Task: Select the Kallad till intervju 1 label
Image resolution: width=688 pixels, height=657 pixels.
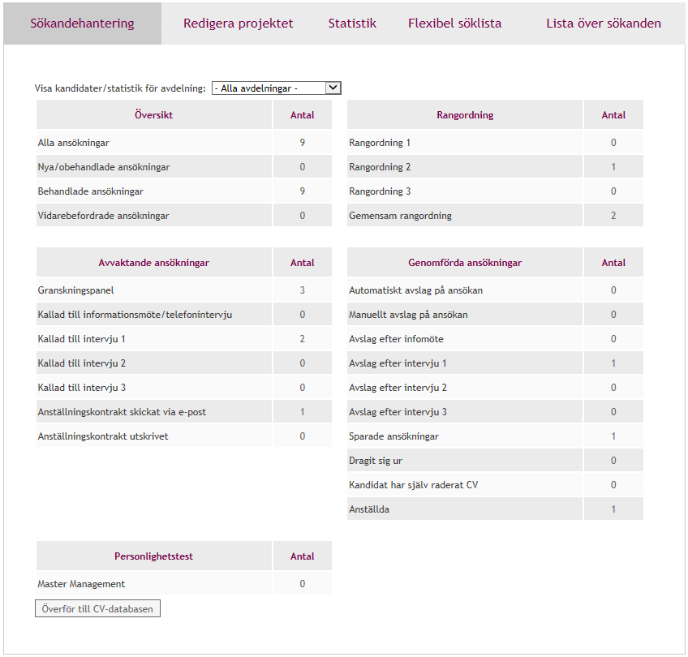Action: [x=82, y=339]
